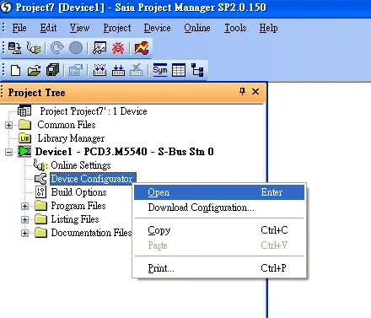371x318 pixels.
Task: Open the Project menu
Action: pos(117,28)
